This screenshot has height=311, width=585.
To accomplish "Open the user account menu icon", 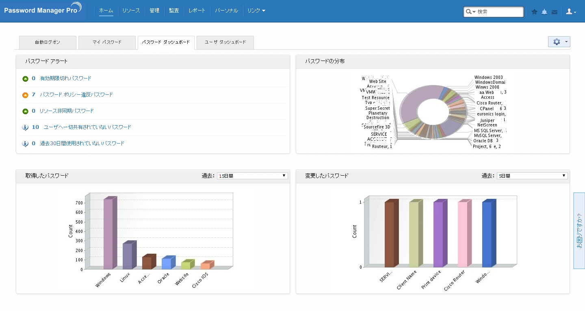I will [571, 12].
